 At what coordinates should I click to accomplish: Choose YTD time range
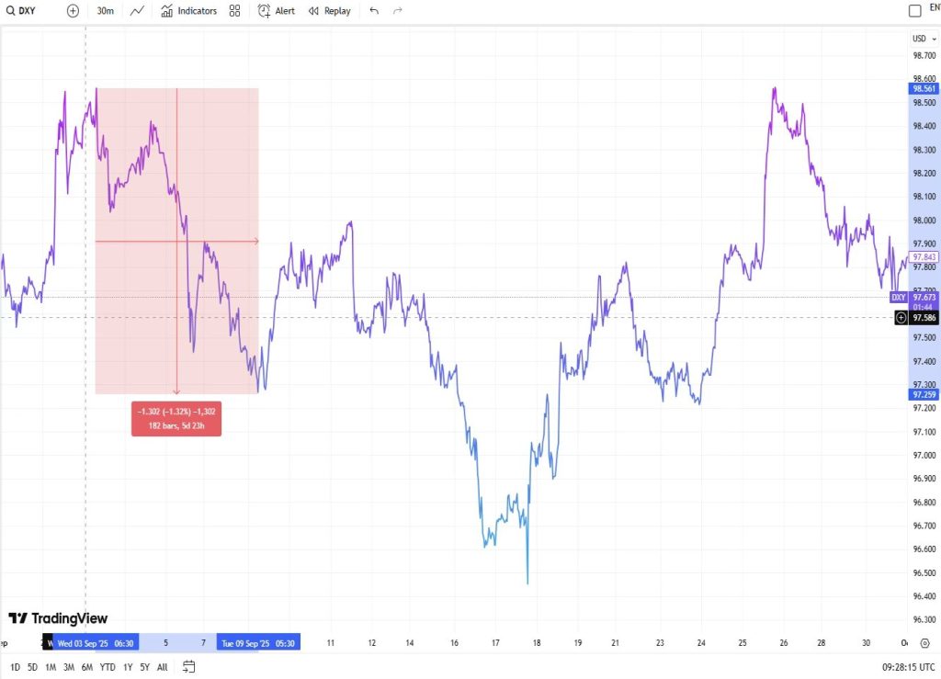coord(108,666)
